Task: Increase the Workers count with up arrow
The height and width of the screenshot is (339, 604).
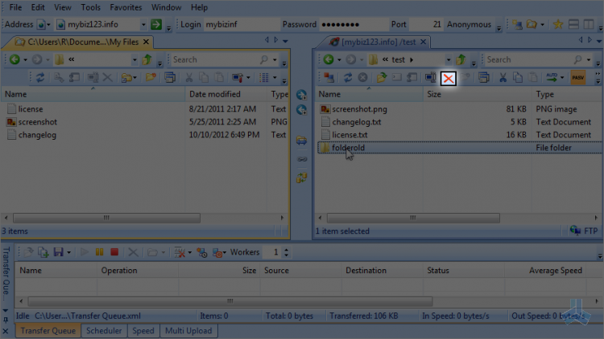Action: click(286, 250)
